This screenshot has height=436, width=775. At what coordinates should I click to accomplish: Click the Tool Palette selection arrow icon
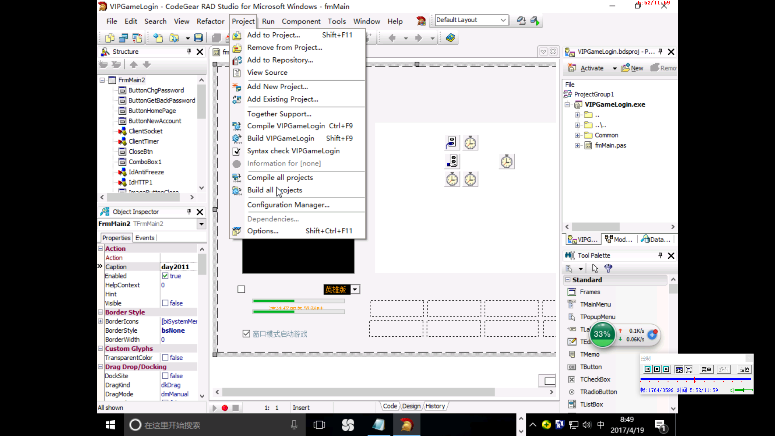[595, 268]
